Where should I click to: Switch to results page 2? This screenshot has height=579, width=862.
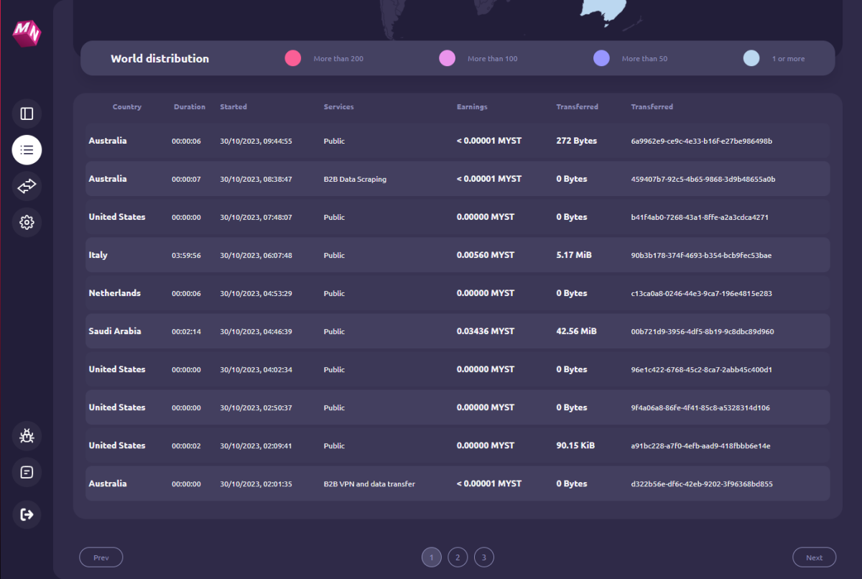click(x=458, y=557)
